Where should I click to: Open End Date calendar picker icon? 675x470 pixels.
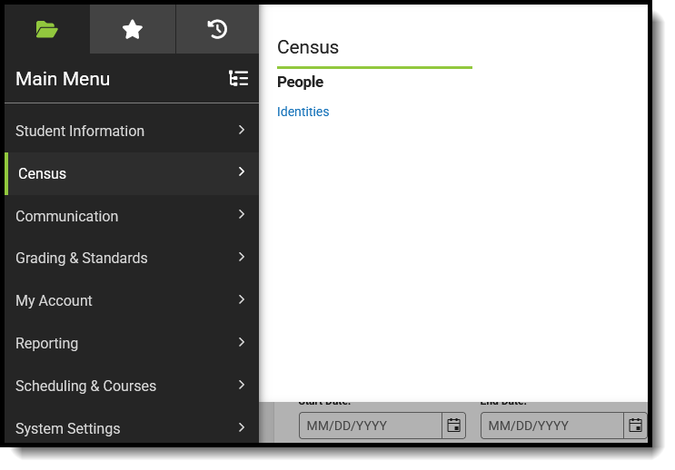635,426
